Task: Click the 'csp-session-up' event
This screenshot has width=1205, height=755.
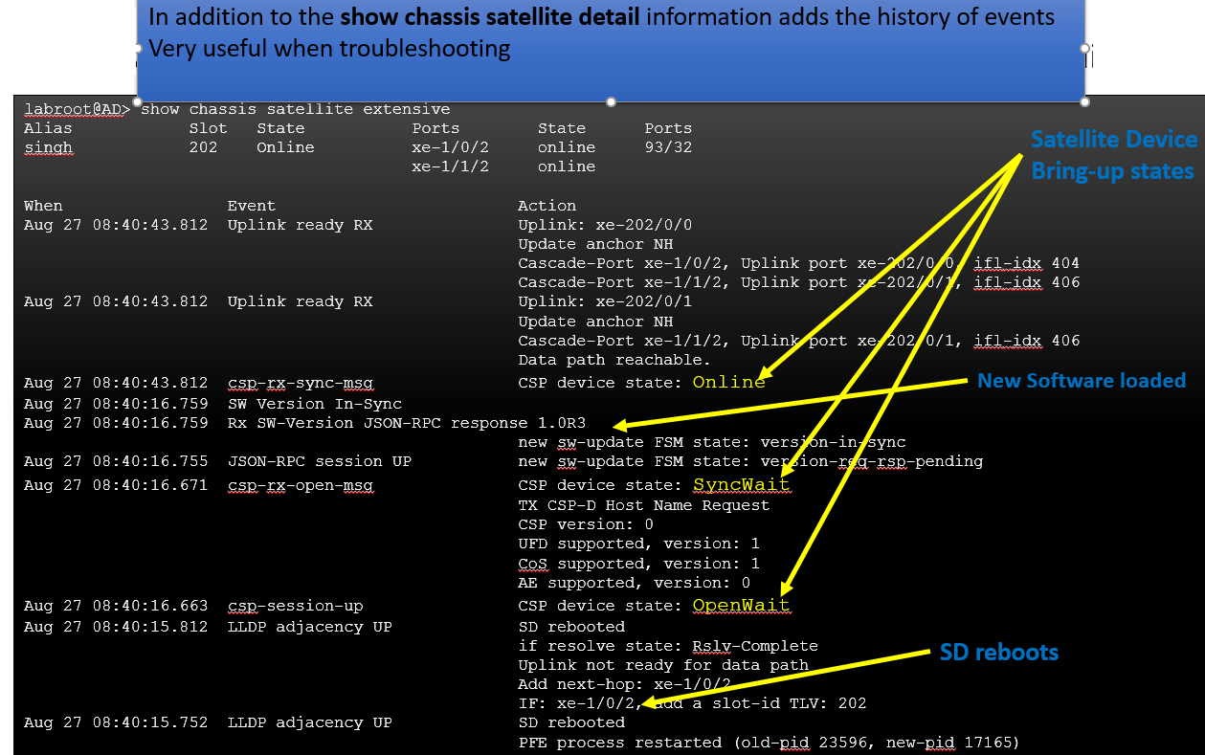Action: 295,606
